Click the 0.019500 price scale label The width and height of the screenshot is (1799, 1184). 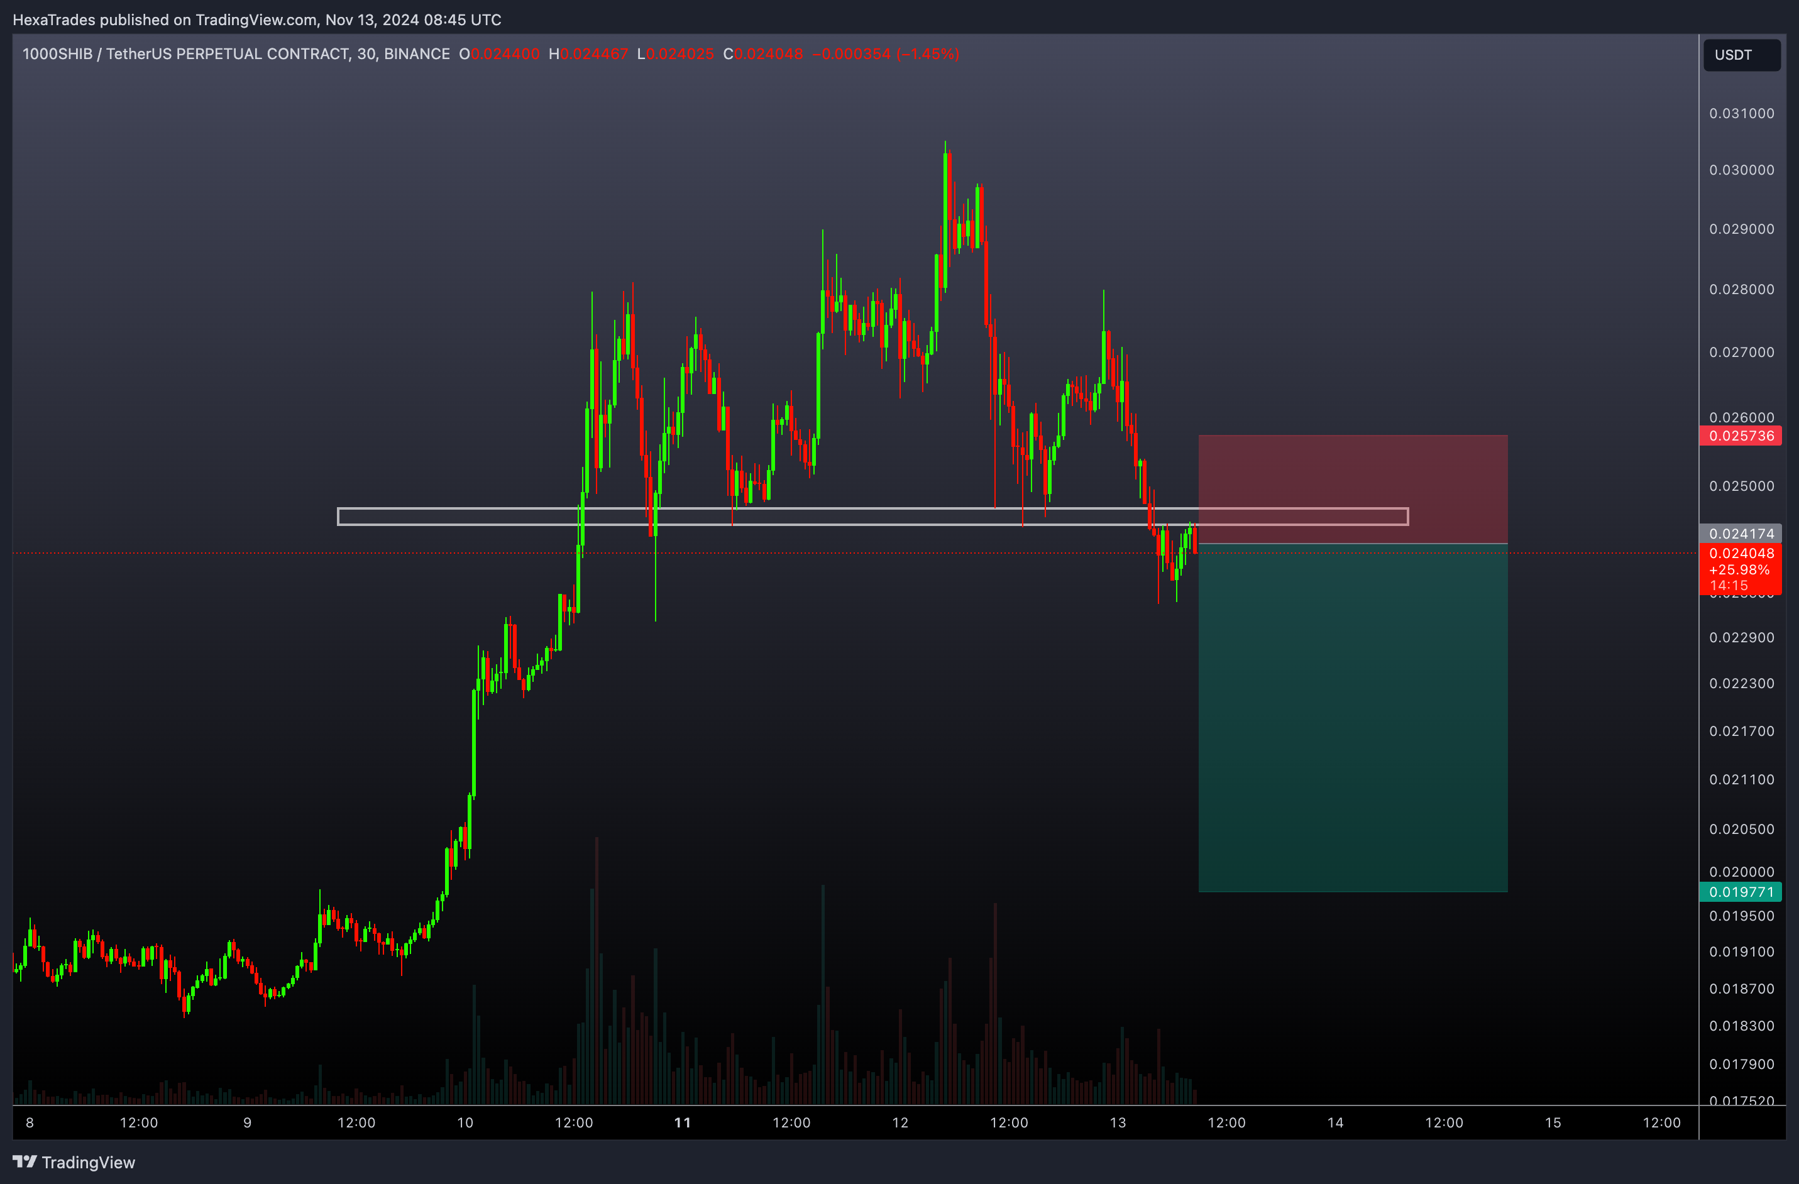1742,916
